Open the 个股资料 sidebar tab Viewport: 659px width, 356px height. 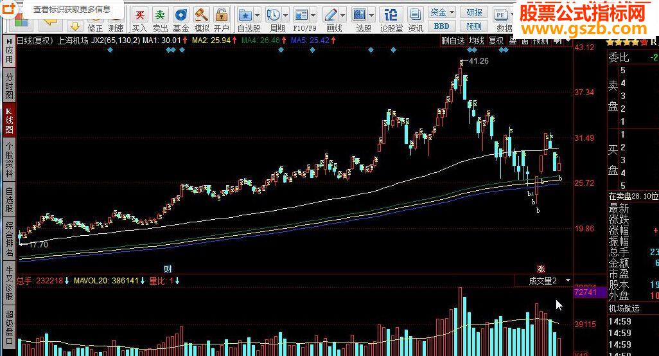click(9, 160)
